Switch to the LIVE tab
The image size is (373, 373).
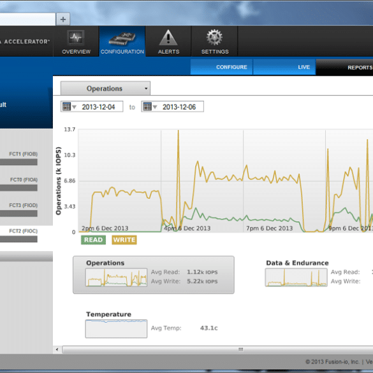pos(284,67)
